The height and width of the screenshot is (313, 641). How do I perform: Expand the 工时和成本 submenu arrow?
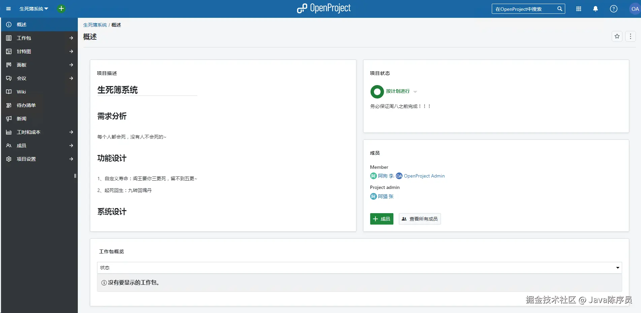tap(71, 132)
